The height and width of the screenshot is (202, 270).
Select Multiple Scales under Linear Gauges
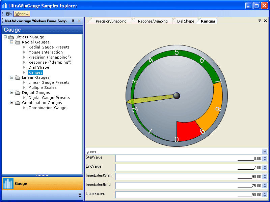pyautogui.click(x=42, y=88)
